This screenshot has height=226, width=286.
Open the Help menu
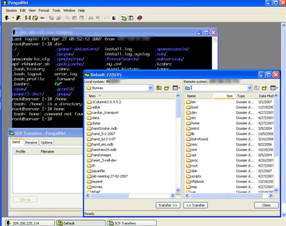point(81,11)
